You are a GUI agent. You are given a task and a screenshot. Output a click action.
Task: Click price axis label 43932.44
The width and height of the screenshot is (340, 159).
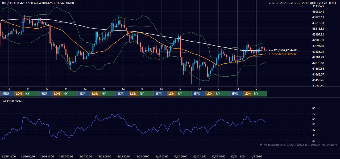(318, 12)
